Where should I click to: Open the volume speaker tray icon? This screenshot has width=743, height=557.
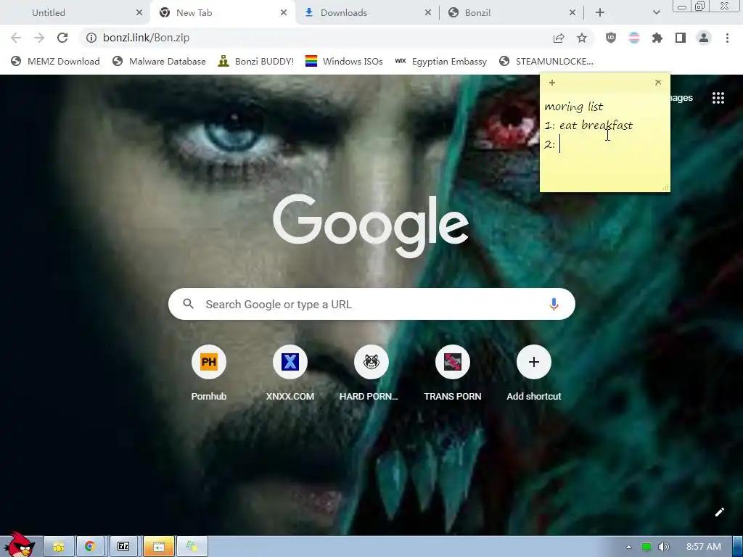pos(664,547)
